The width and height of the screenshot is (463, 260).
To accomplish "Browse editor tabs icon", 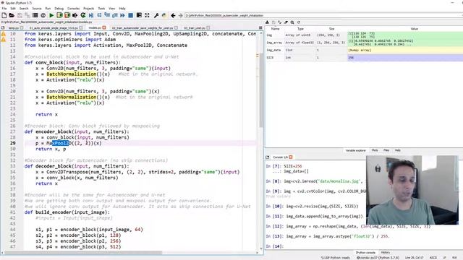I will (x=3, y=27).
